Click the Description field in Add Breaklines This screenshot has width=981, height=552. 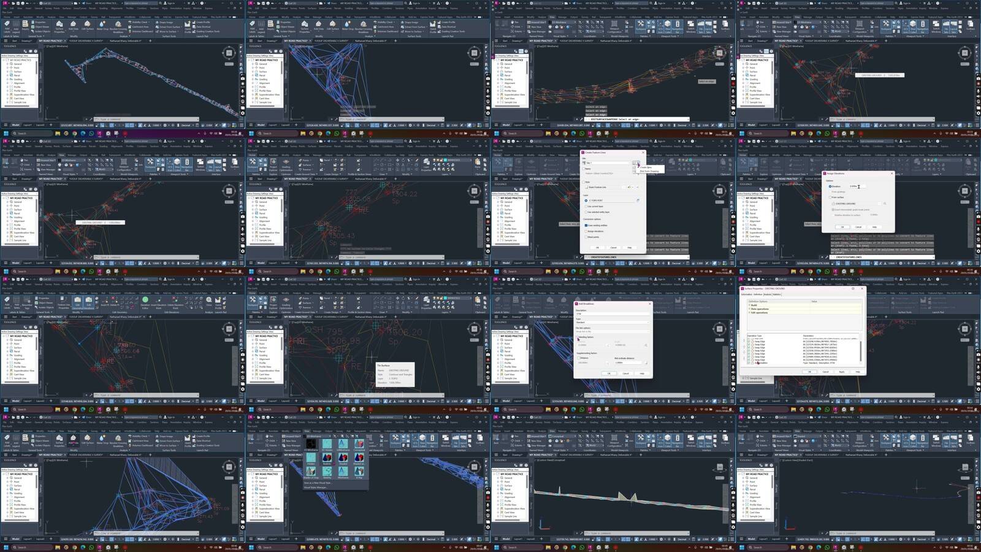[x=612, y=313]
